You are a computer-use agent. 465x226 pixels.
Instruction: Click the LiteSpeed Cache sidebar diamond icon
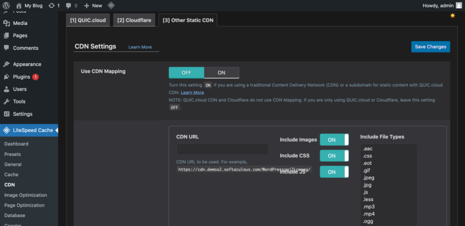(x=7, y=130)
